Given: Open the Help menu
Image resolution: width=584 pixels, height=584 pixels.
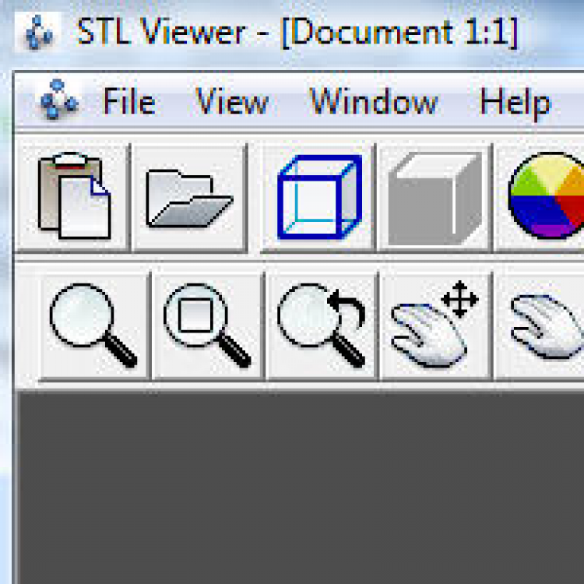Looking at the screenshot, I should (x=515, y=104).
